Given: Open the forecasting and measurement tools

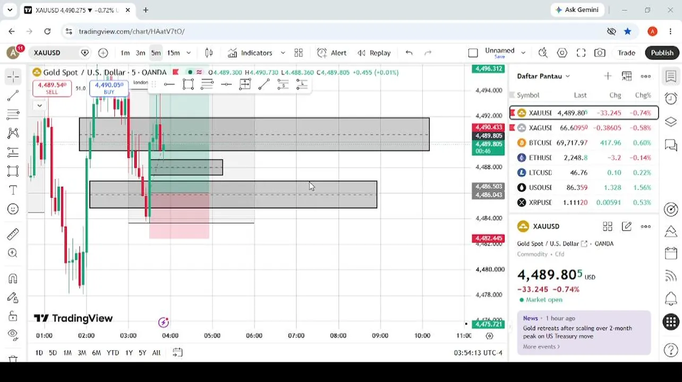Looking at the screenshot, I should [x=13, y=152].
